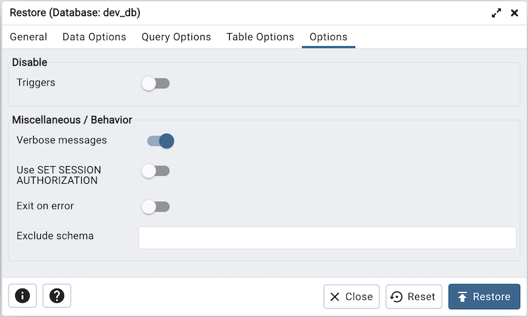Screen dimensions: 528x317
Task: Click the Exit on error label text
Action: point(45,206)
